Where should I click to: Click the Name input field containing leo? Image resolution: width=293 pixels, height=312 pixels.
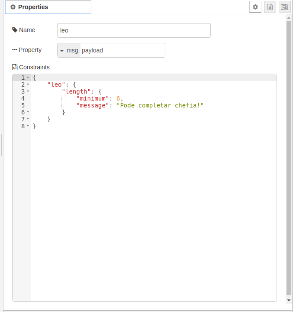[134, 30]
